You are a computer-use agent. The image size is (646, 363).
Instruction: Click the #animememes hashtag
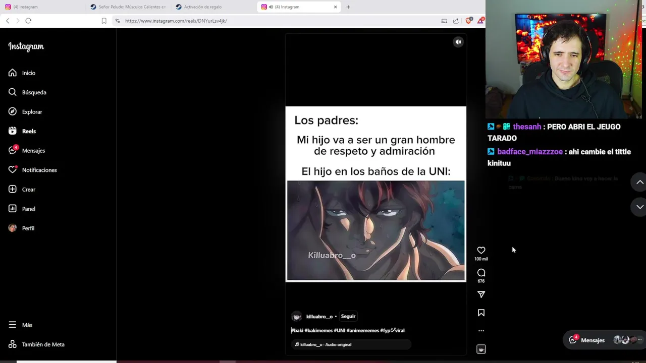pyautogui.click(x=363, y=331)
